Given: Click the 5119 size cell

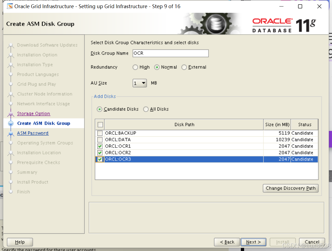Looking at the screenshot, I should [277, 133].
